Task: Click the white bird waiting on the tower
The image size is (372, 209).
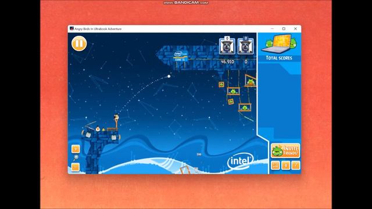Action: pos(98,129)
